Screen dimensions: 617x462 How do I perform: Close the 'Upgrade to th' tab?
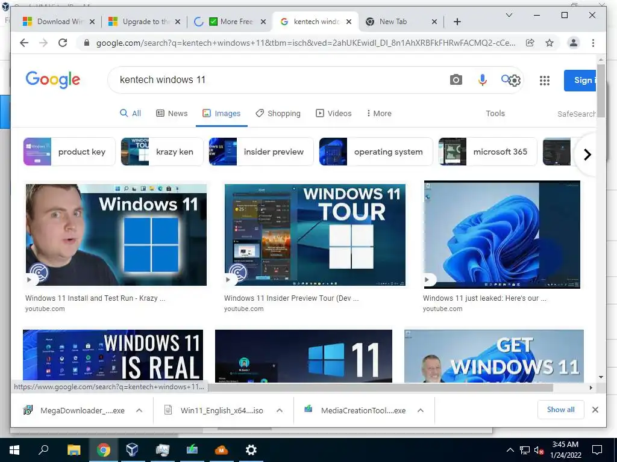[x=178, y=22]
